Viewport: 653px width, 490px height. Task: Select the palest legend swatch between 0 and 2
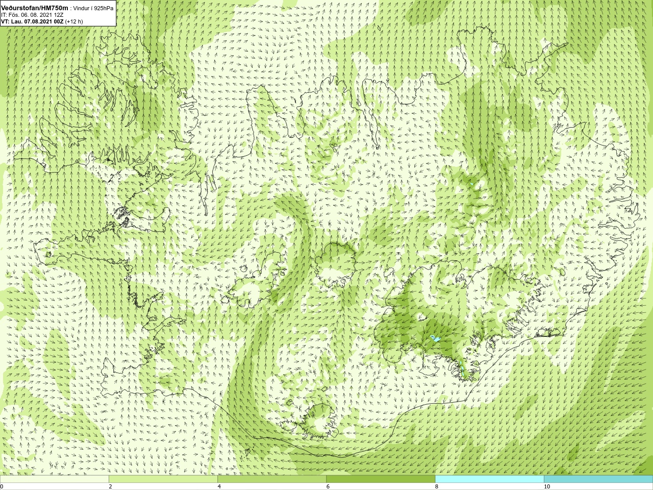(54, 479)
